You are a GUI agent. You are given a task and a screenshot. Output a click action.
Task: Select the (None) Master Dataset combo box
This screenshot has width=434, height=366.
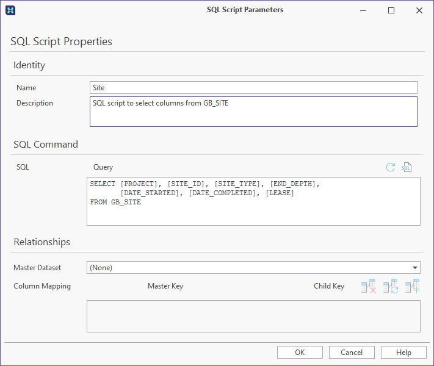(253, 268)
